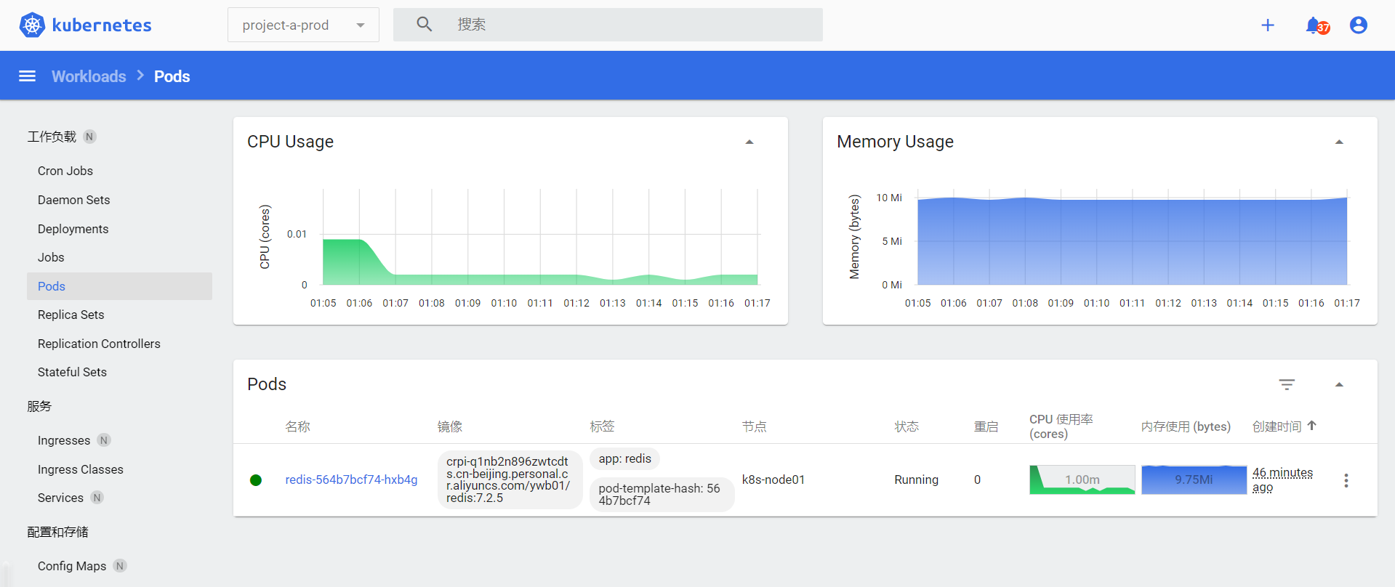Viewport: 1395px width, 587px height.
Task: Select Deployments in the sidebar
Action: coord(73,229)
